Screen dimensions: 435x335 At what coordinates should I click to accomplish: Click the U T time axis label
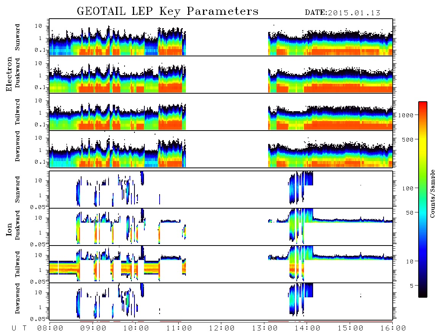click(19, 328)
